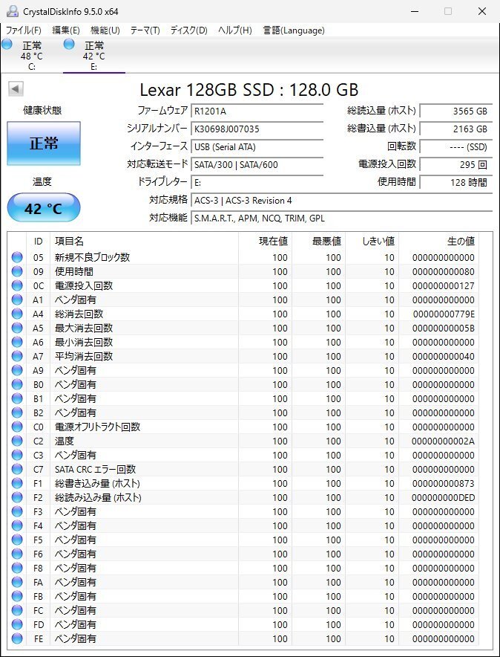Open the 言語(Language) menu
500x657 pixels.
coord(294,30)
